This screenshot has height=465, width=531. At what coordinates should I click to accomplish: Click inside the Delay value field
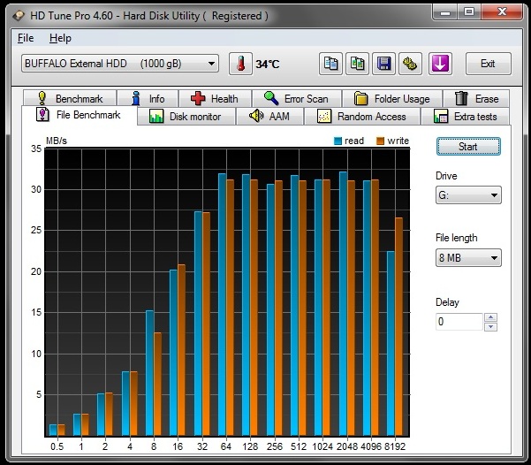click(x=458, y=322)
